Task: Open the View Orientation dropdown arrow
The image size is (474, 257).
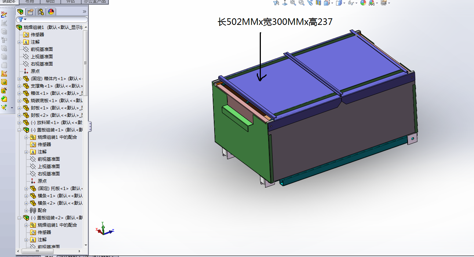Action: pos(332,3)
